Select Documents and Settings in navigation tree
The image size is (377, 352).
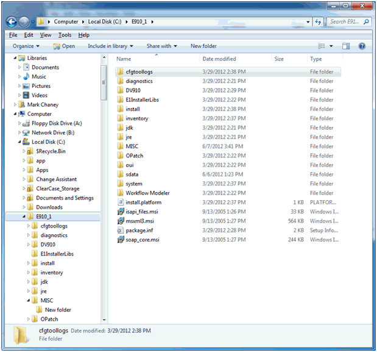(x=65, y=198)
